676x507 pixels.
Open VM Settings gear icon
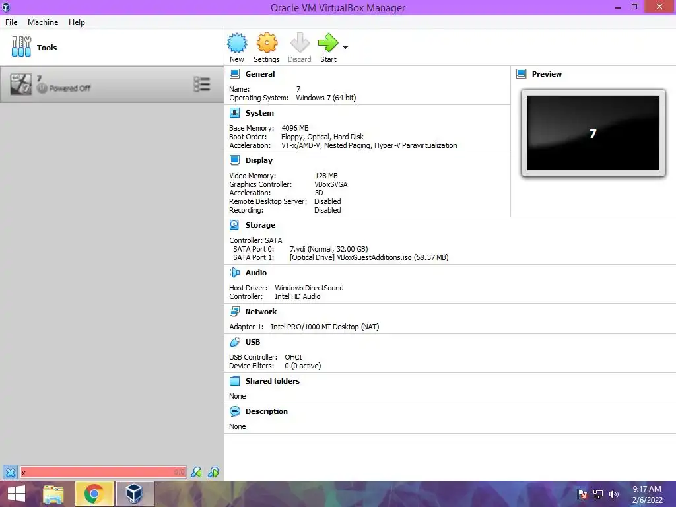click(267, 43)
